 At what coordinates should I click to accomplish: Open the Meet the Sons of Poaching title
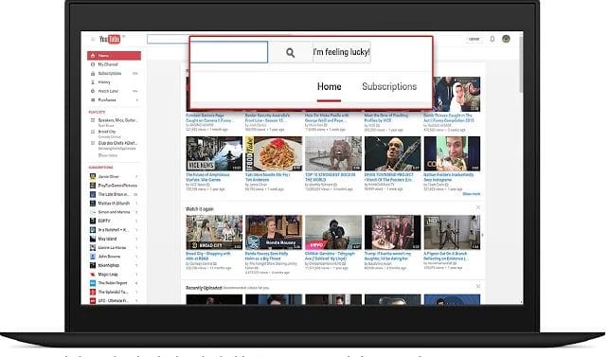[386, 118]
